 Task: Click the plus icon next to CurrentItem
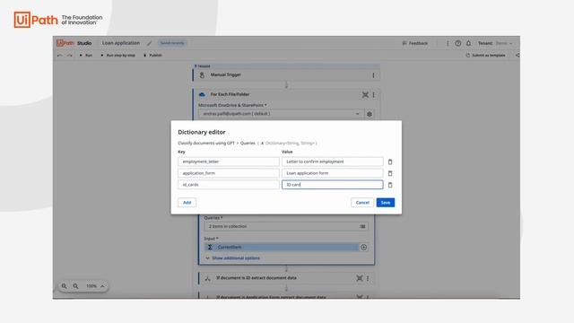(x=363, y=248)
